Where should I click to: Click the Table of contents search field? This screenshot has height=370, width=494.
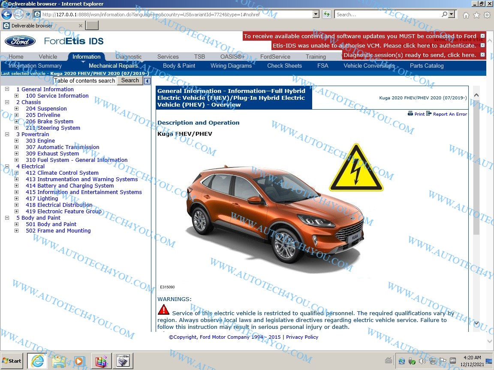click(x=84, y=81)
